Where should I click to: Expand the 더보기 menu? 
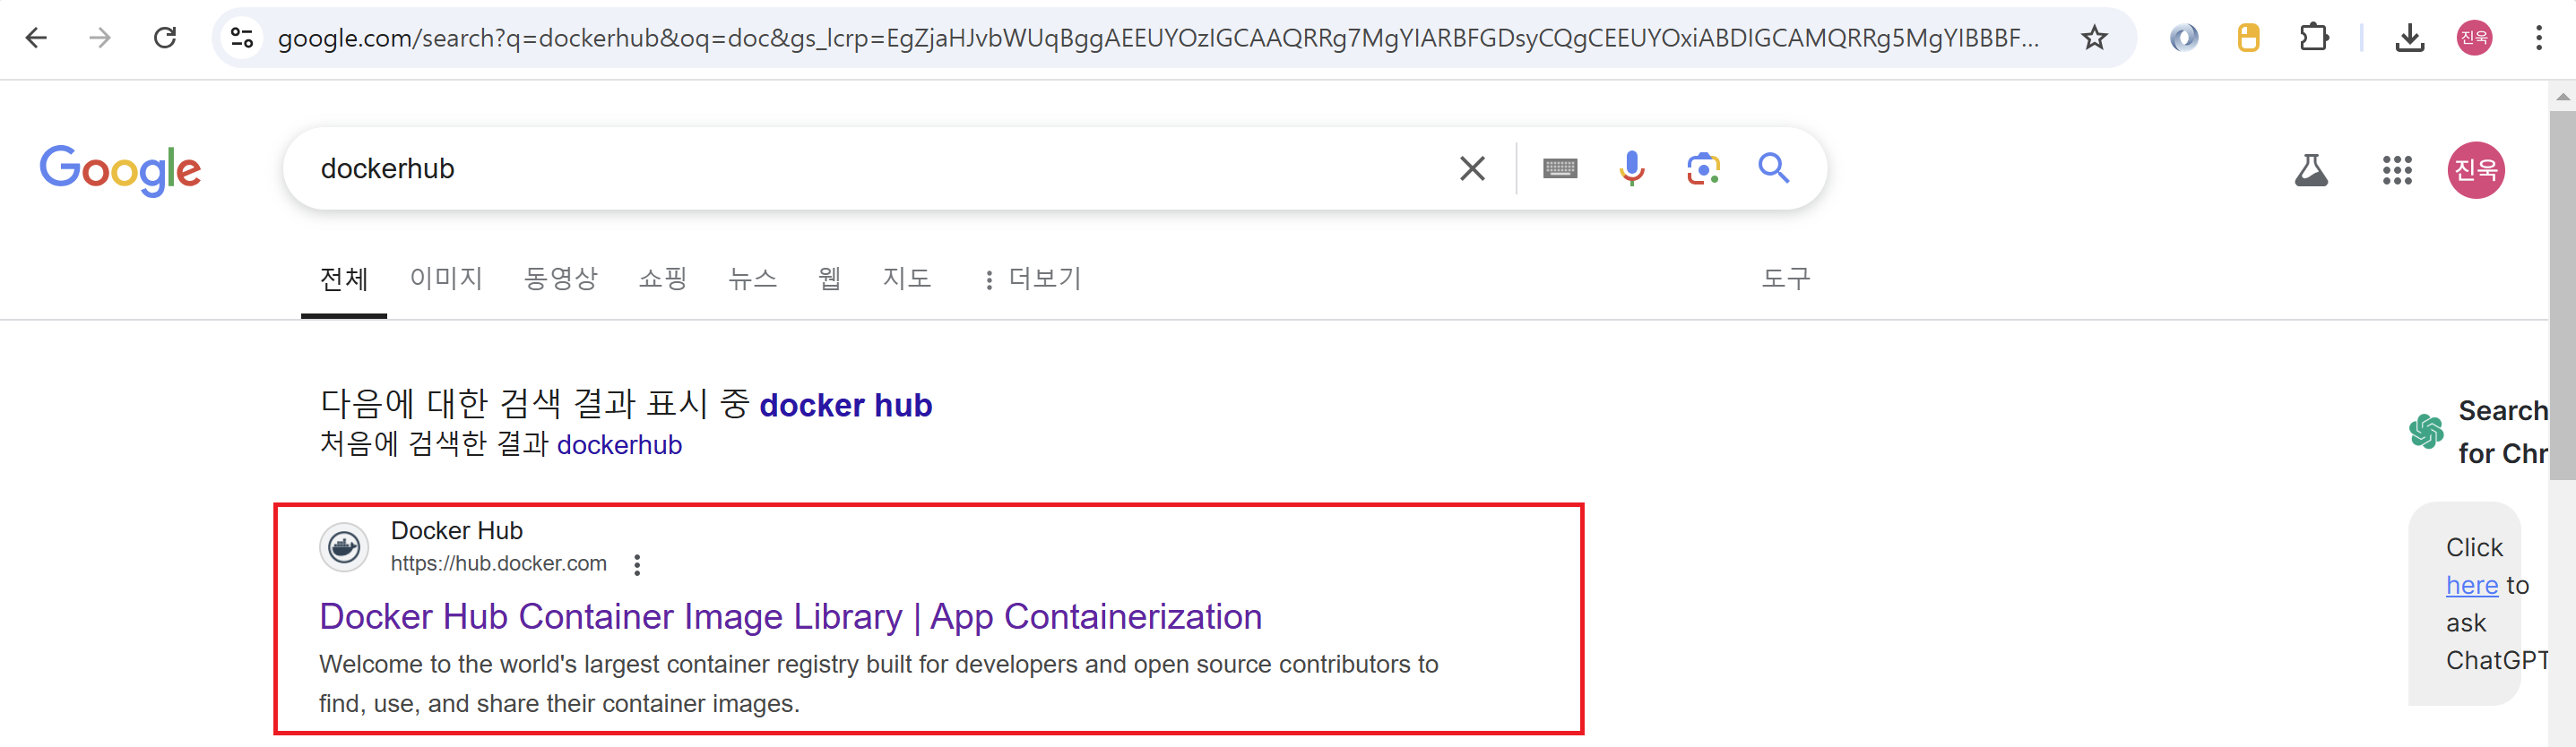pos(1033,279)
